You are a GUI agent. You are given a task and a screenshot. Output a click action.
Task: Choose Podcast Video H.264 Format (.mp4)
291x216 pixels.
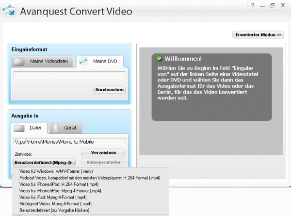point(90,178)
